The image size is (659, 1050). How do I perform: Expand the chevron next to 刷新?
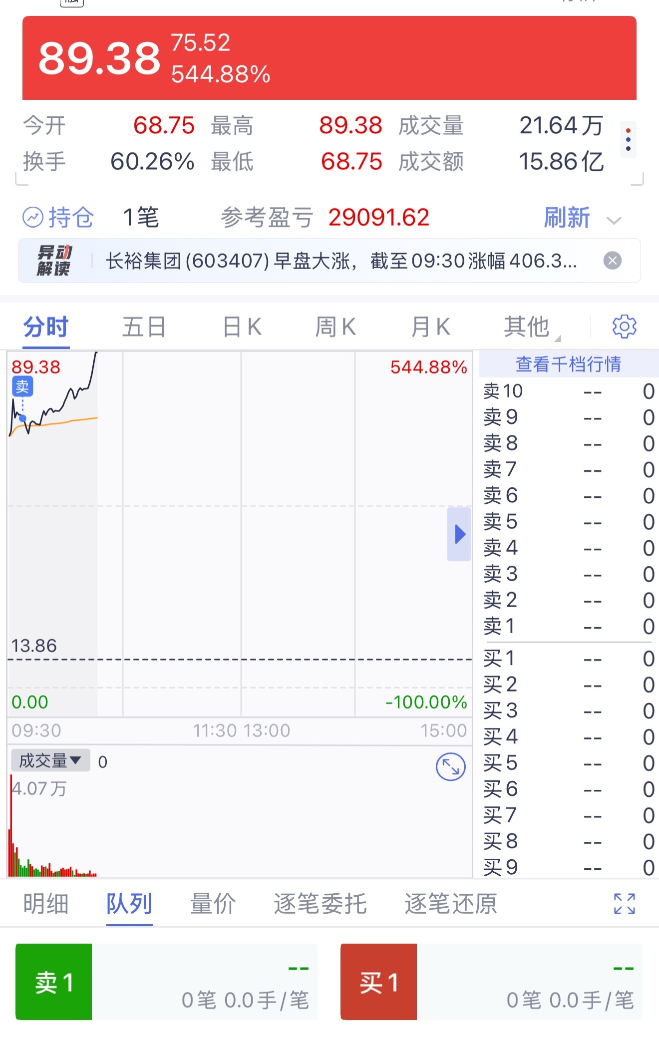click(x=614, y=220)
